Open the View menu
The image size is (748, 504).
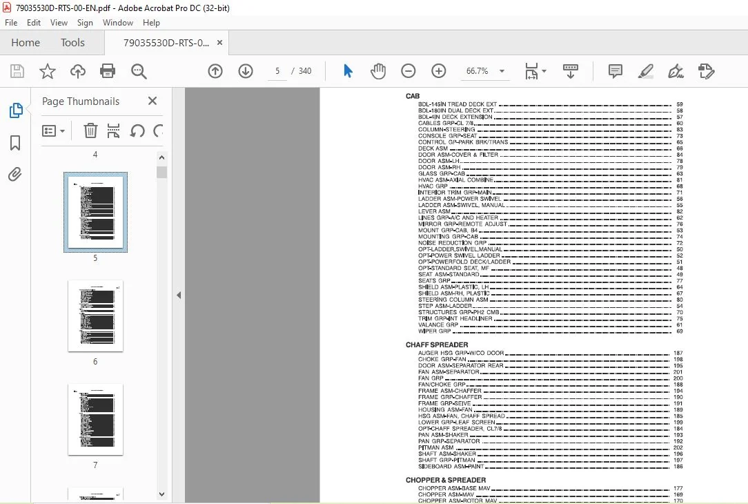point(59,22)
